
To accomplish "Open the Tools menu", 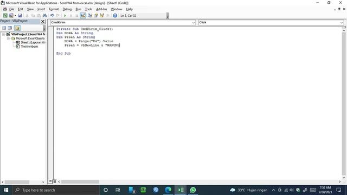I will click(88, 9).
